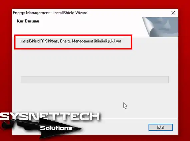Click the İptal button
The height and width of the screenshot is (141, 190).
point(161,127)
